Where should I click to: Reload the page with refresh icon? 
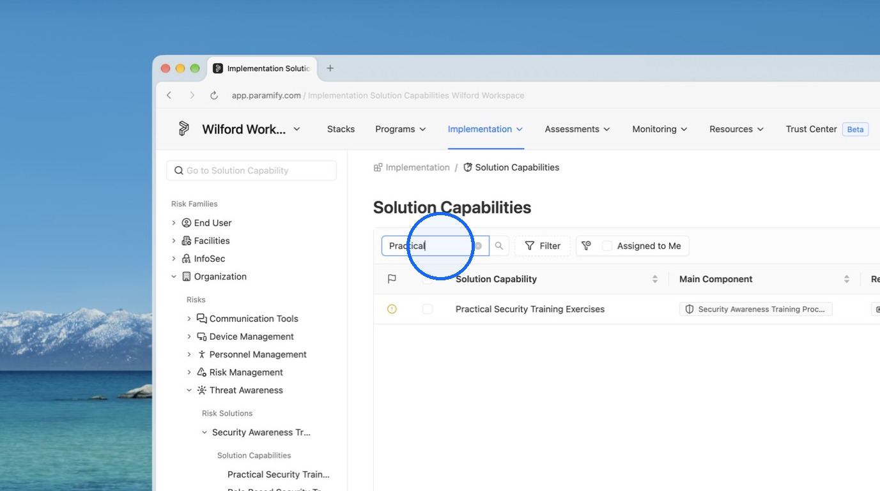[x=214, y=95]
